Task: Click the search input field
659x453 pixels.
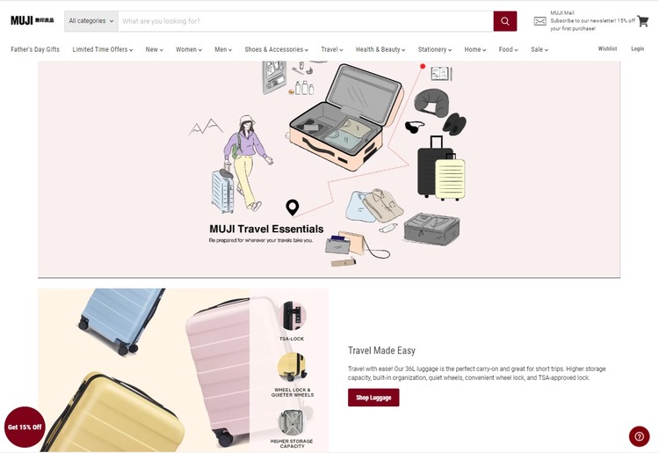Action: coord(306,21)
